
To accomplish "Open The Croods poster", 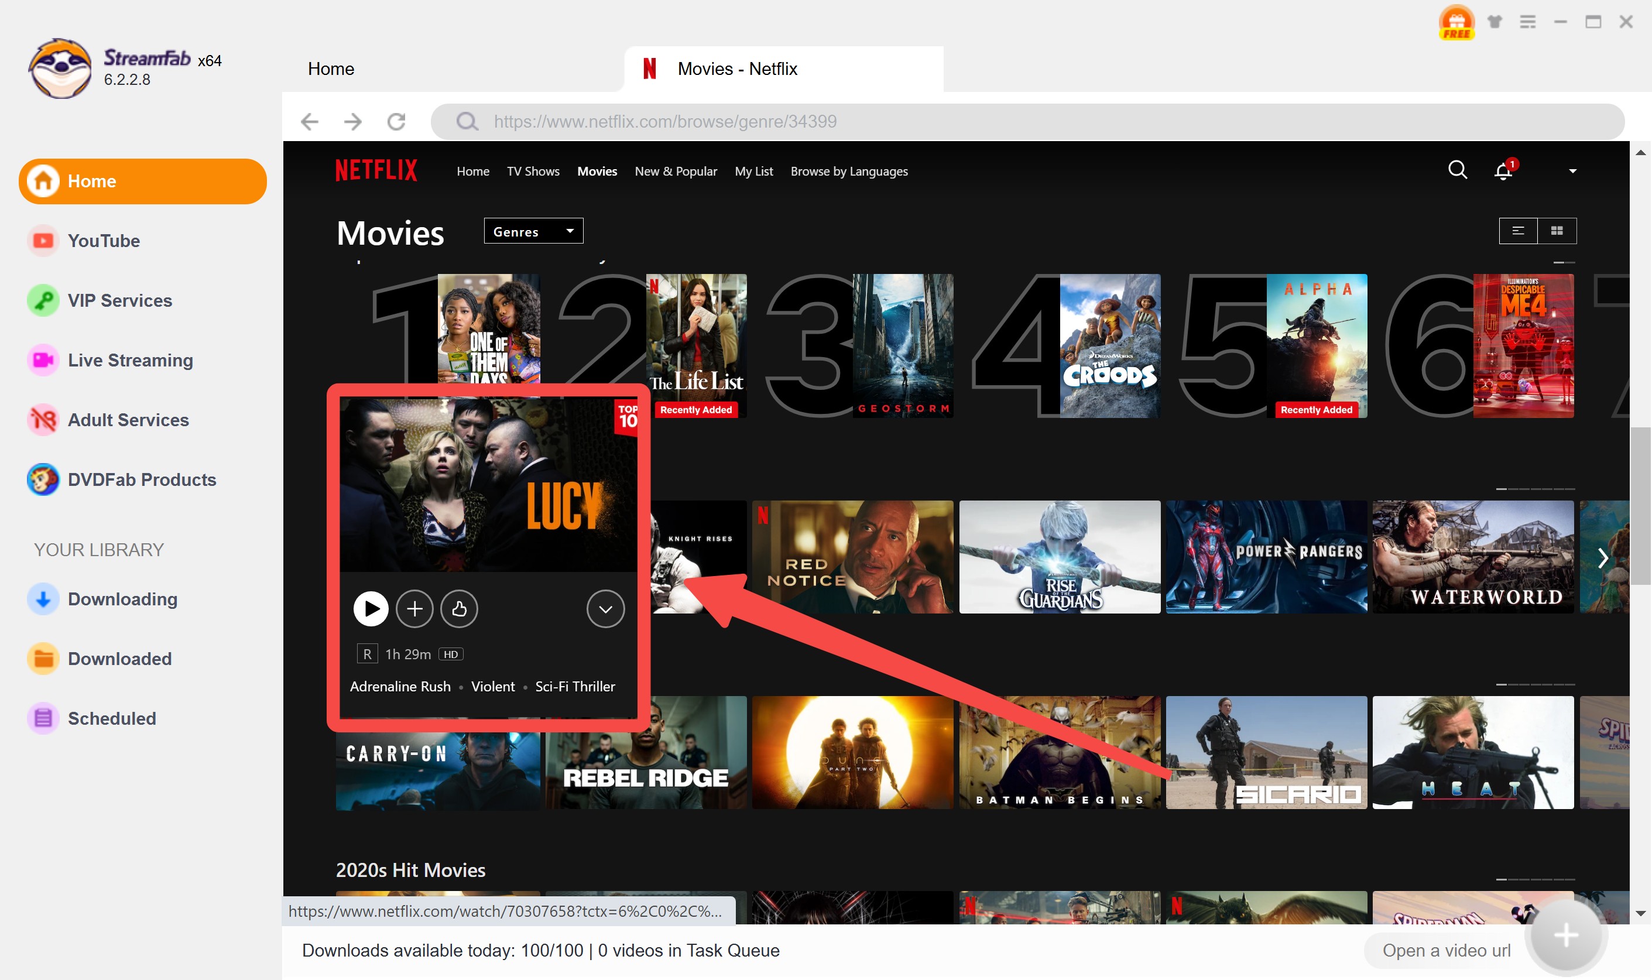I will [1110, 346].
